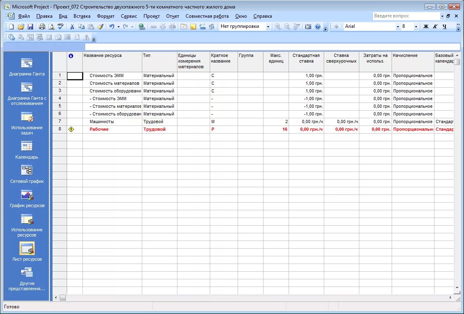
Task: Expand formatting toolbar options chevron
Action: point(458,27)
